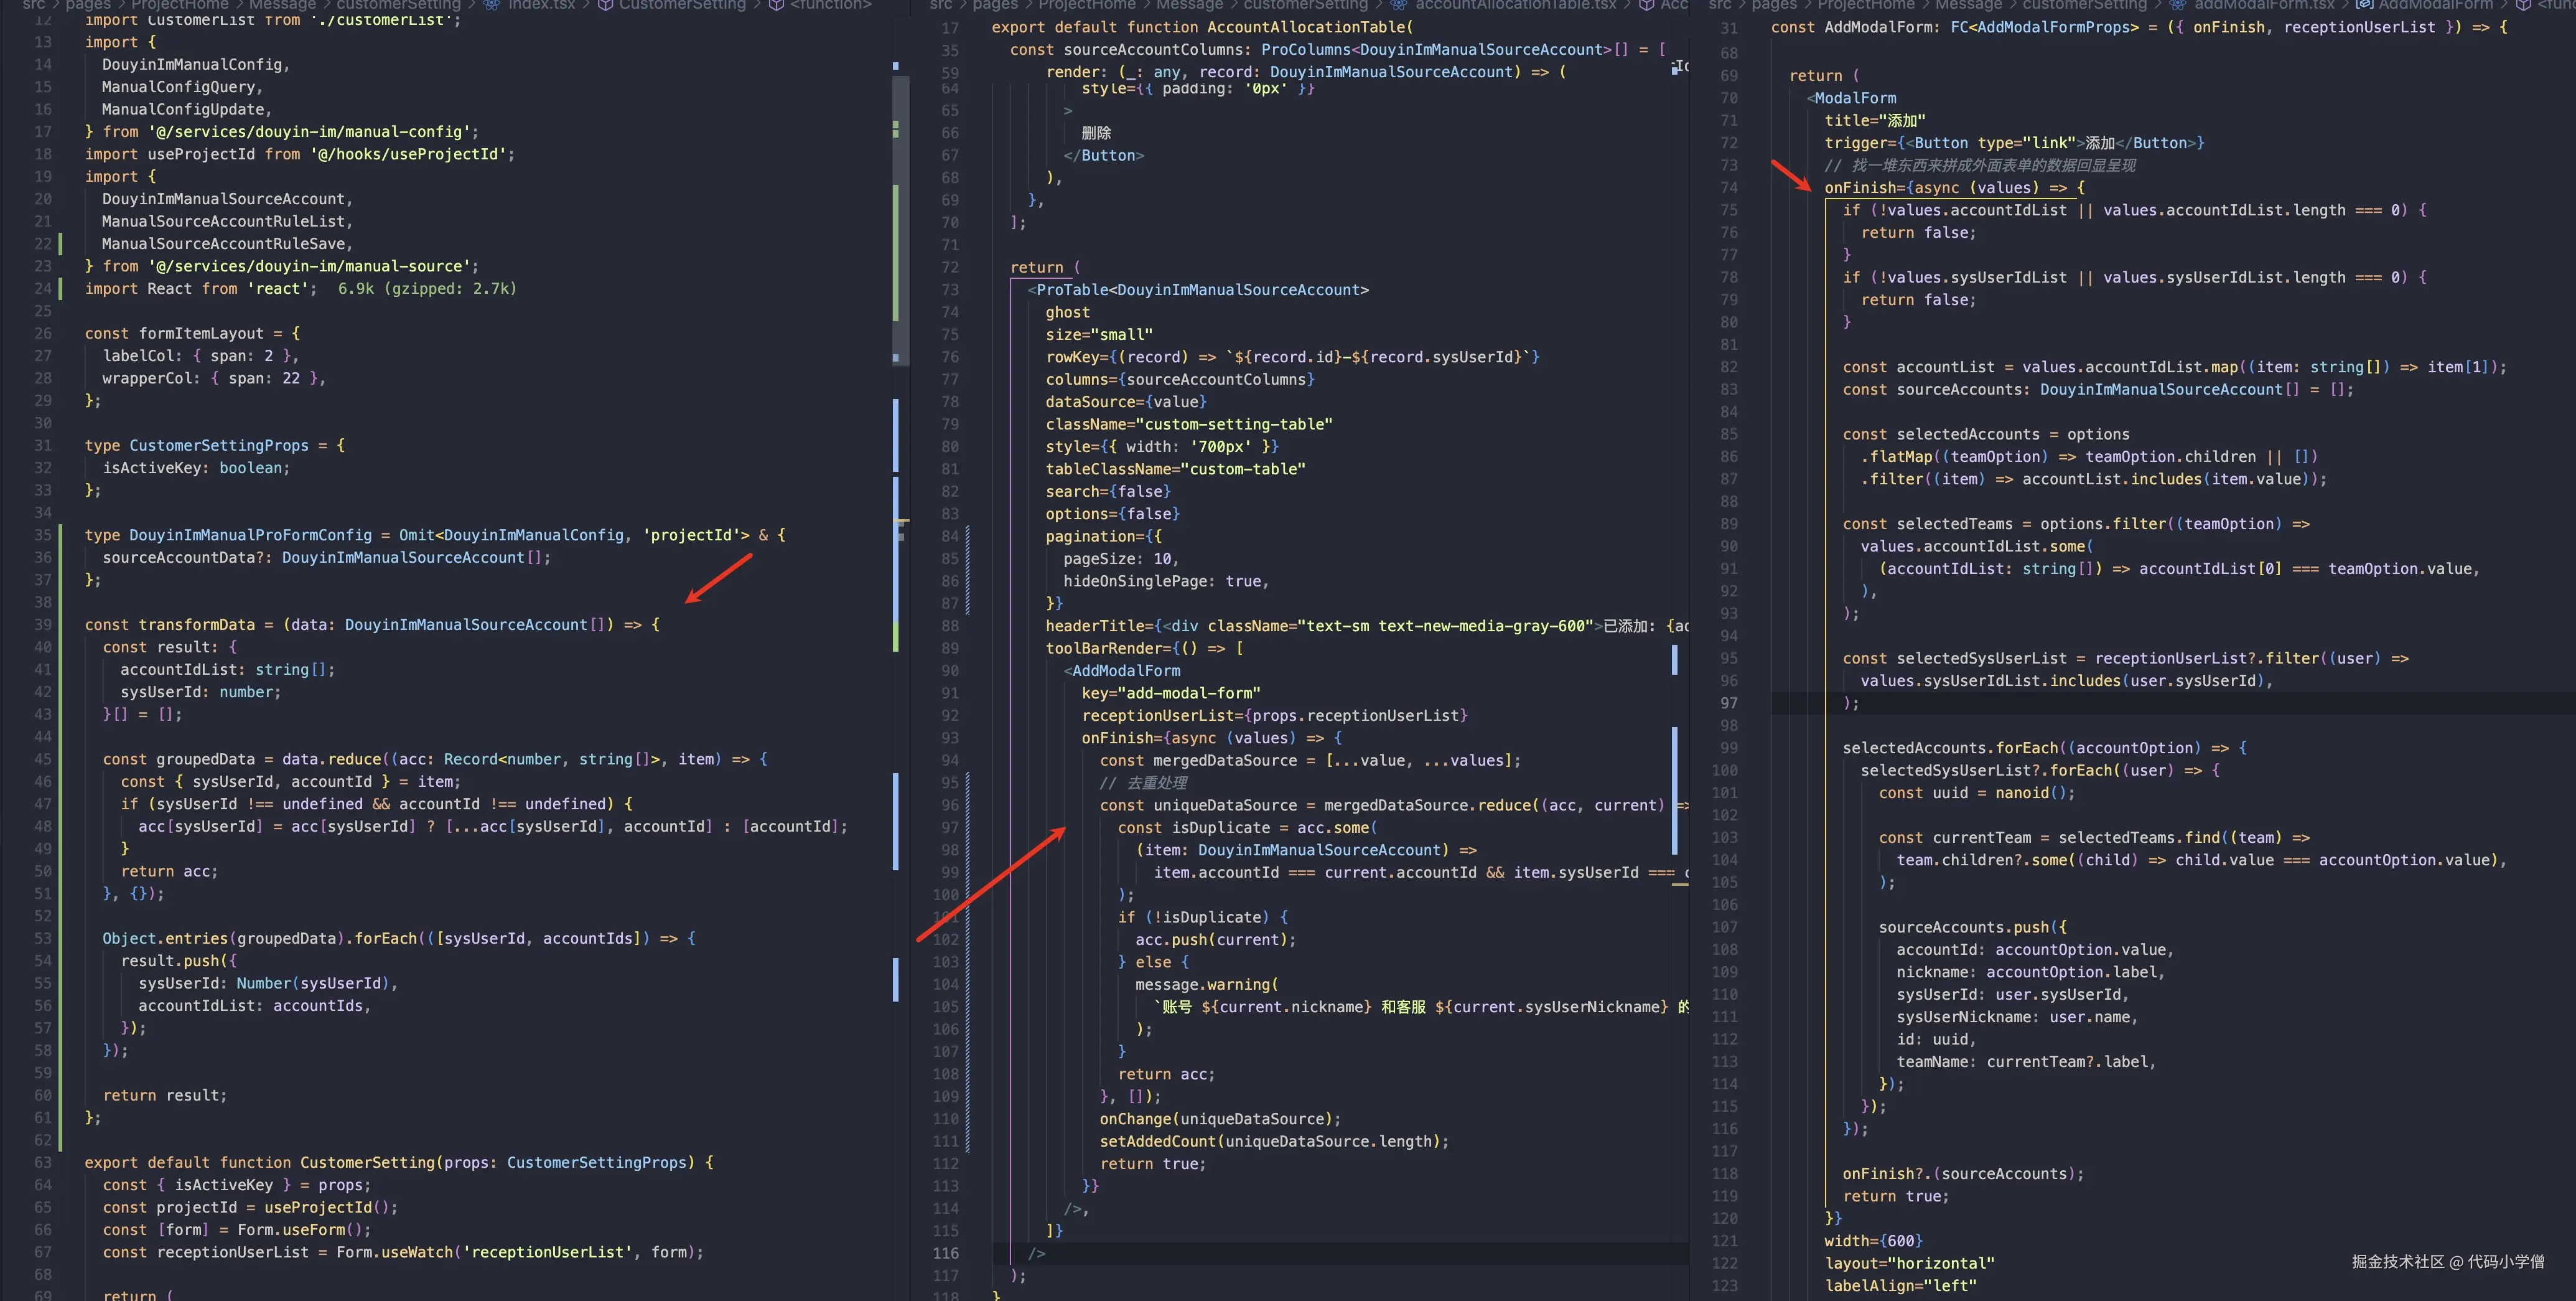This screenshot has height=1301, width=2576.
Task: Select the pages breadcrumb in the left pane
Action: [x=88, y=5]
